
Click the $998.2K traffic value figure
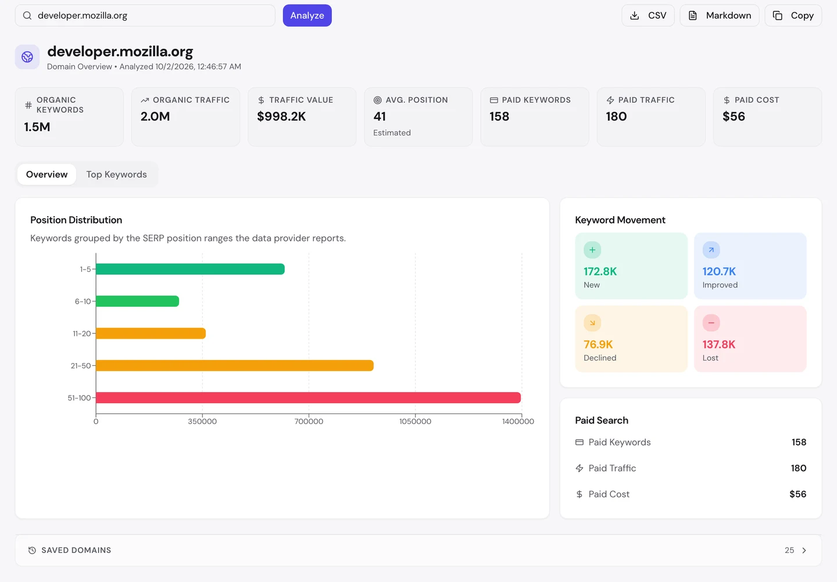click(x=281, y=116)
